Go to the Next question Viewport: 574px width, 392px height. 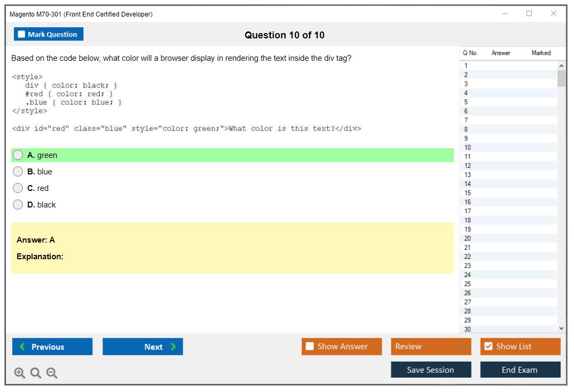pos(143,347)
